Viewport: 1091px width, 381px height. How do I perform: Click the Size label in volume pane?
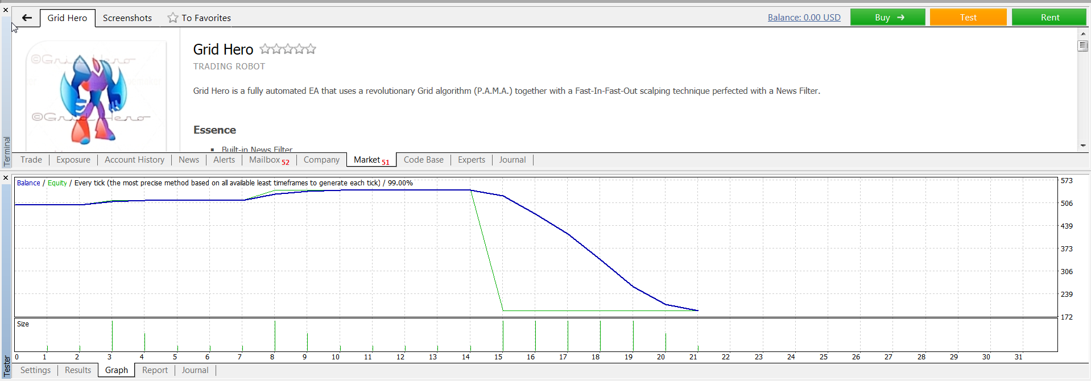[23, 324]
